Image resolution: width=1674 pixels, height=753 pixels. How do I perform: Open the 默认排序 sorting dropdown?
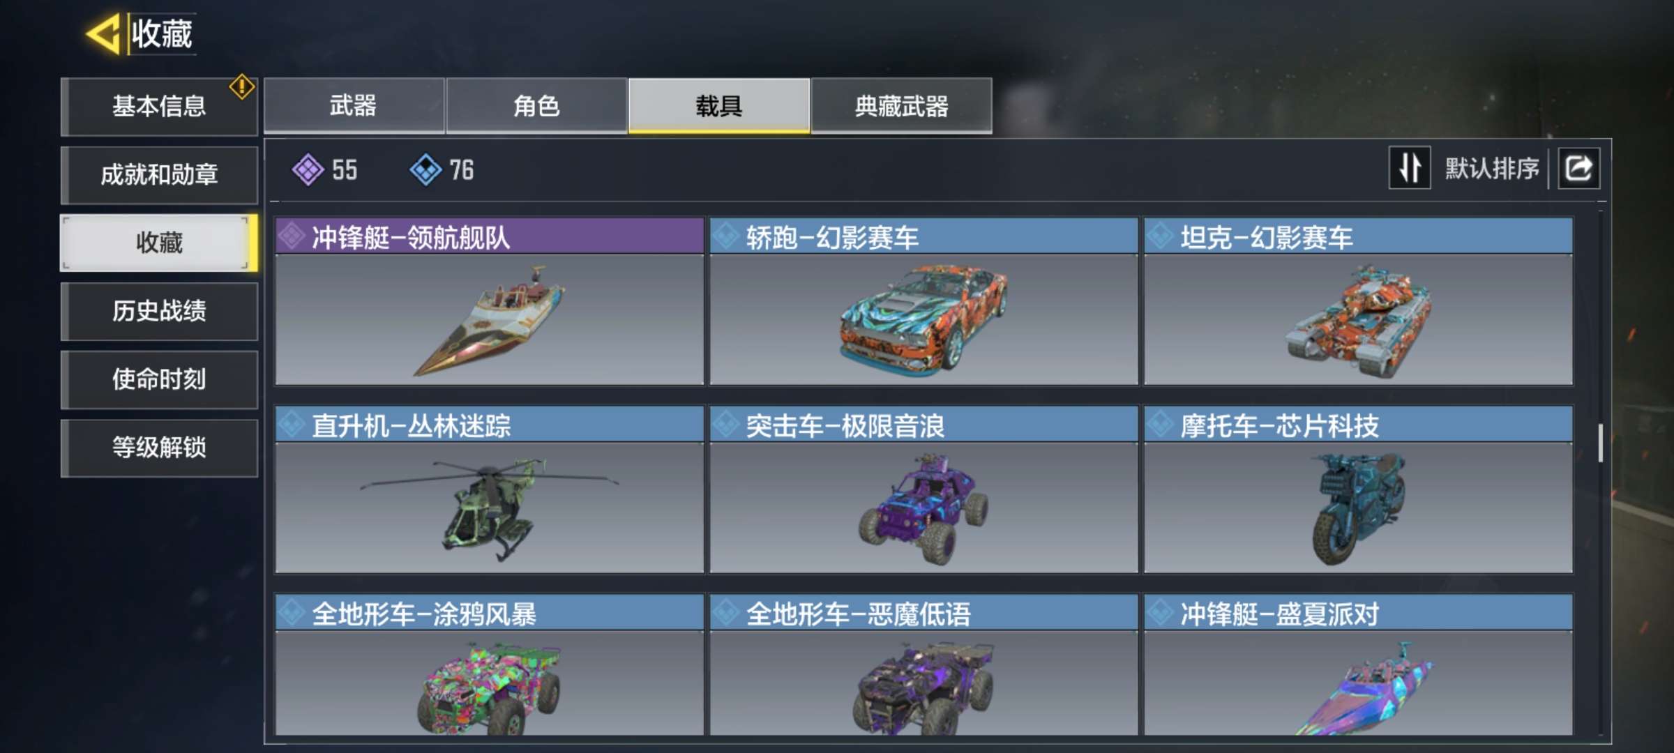1491,169
